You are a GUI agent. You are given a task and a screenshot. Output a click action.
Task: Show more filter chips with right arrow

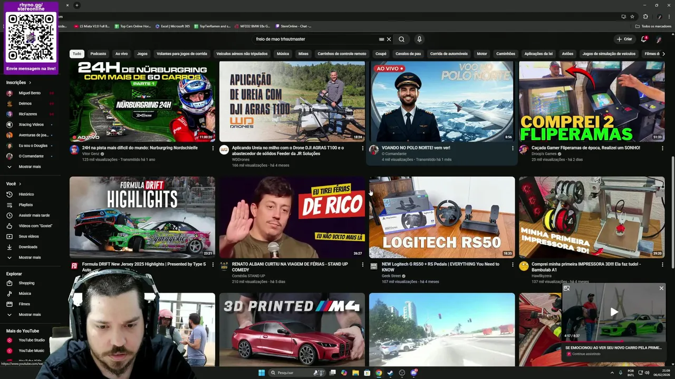click(x=663, y=54)
